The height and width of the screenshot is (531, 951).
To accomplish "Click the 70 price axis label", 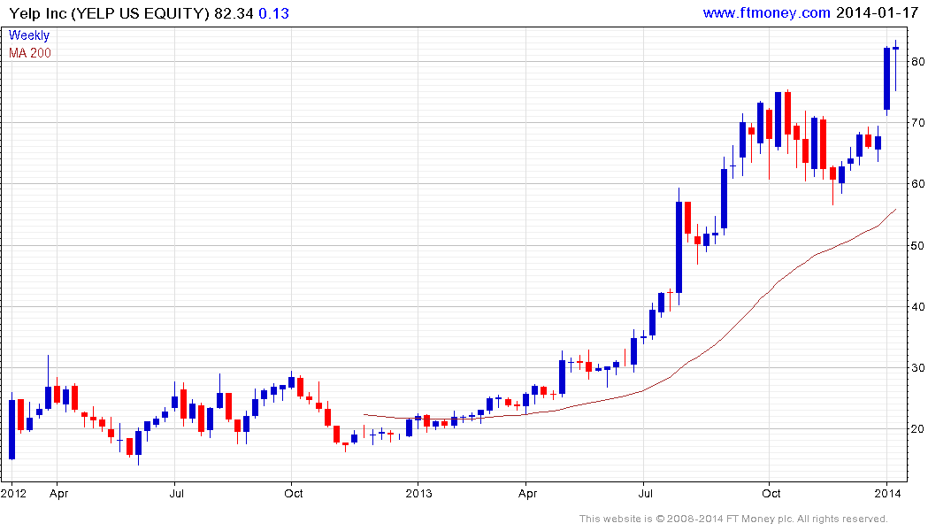I will tap(917, 123).
